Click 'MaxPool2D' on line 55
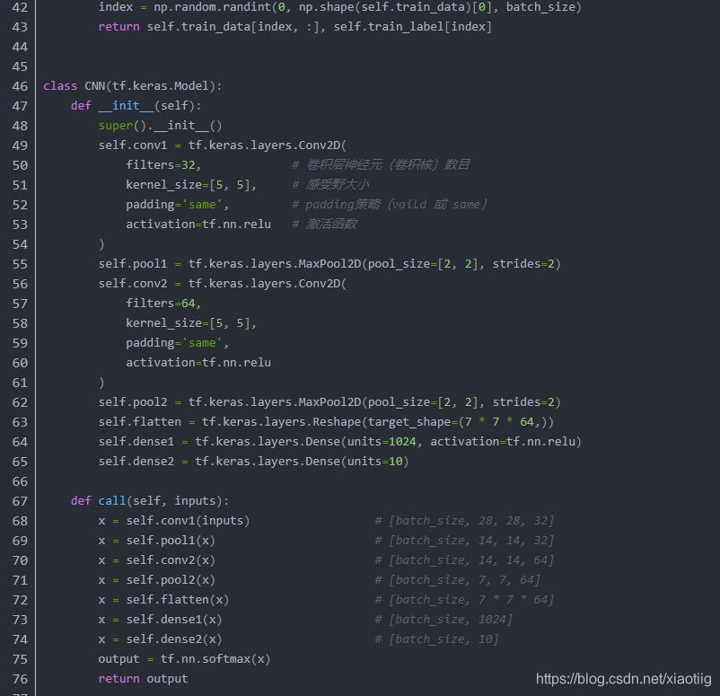This screenshot has width=720, height=696. click(329, 264)
